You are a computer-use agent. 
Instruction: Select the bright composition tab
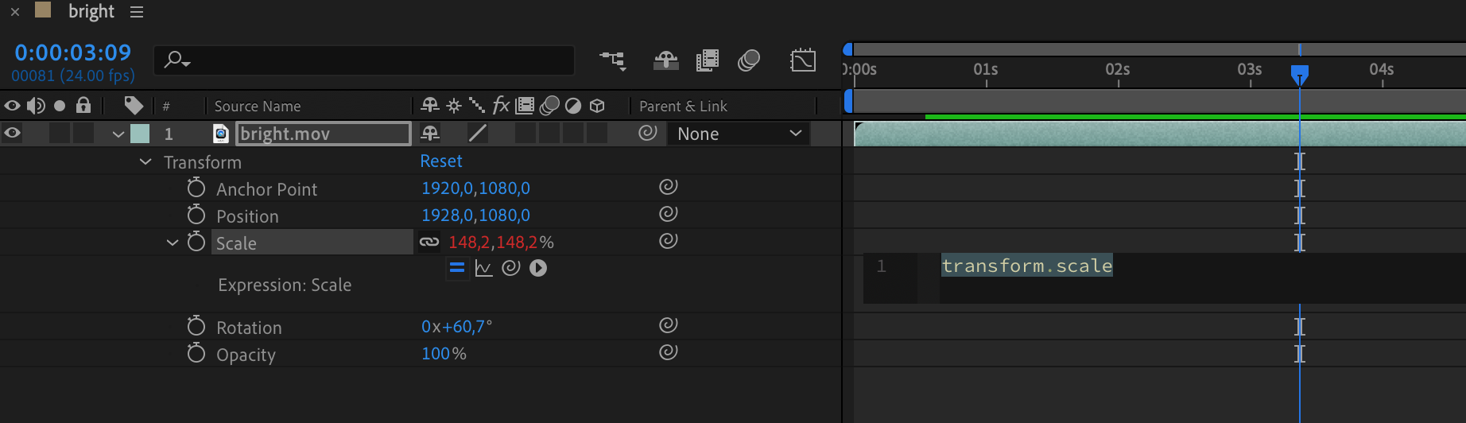(91, 12)
